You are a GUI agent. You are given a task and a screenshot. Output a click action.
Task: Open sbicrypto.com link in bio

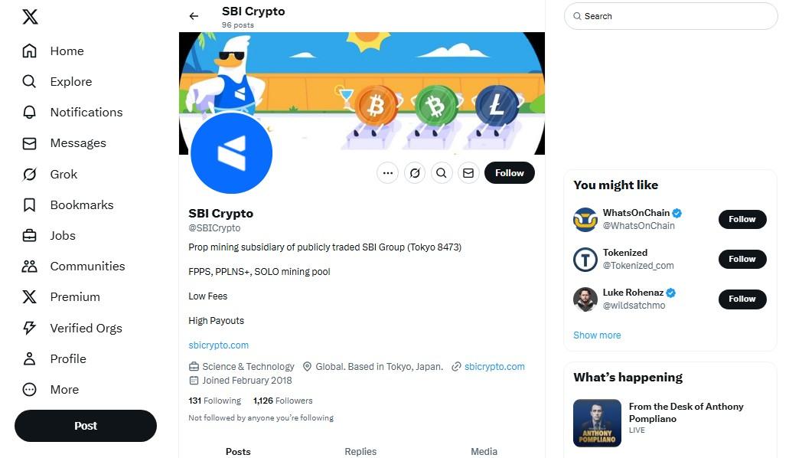point(218,345)
